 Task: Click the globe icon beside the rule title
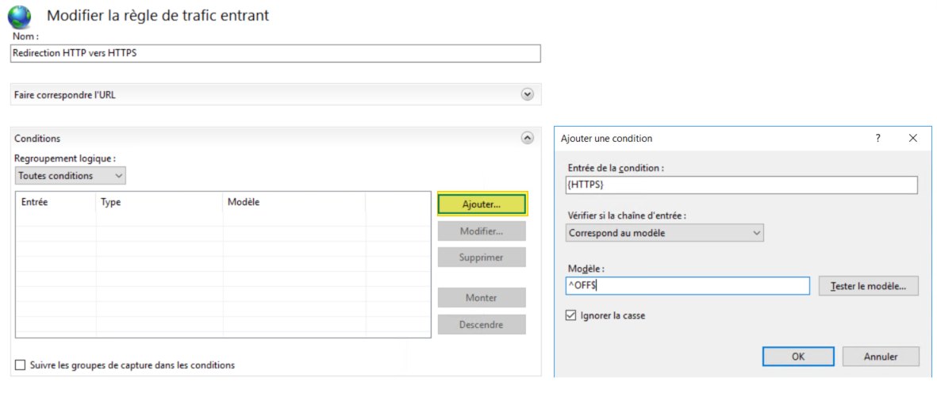[x=19, y=17]
